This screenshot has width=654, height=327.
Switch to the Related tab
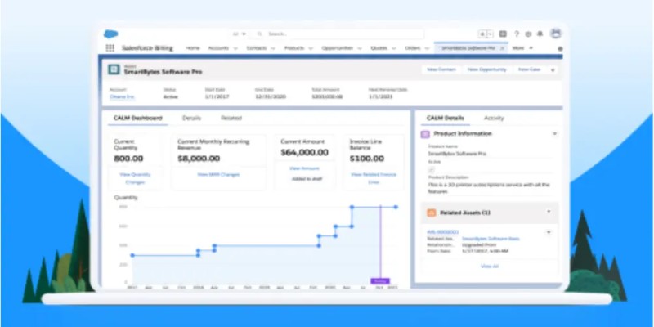(x=231, y=118)
